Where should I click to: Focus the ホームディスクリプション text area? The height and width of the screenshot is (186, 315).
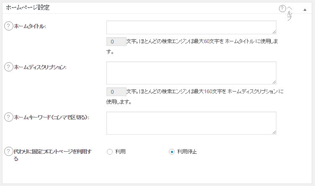click(191, 73)
